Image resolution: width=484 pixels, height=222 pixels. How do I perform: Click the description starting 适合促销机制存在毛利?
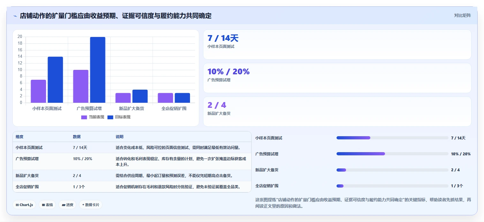click(x=178, y=187)
